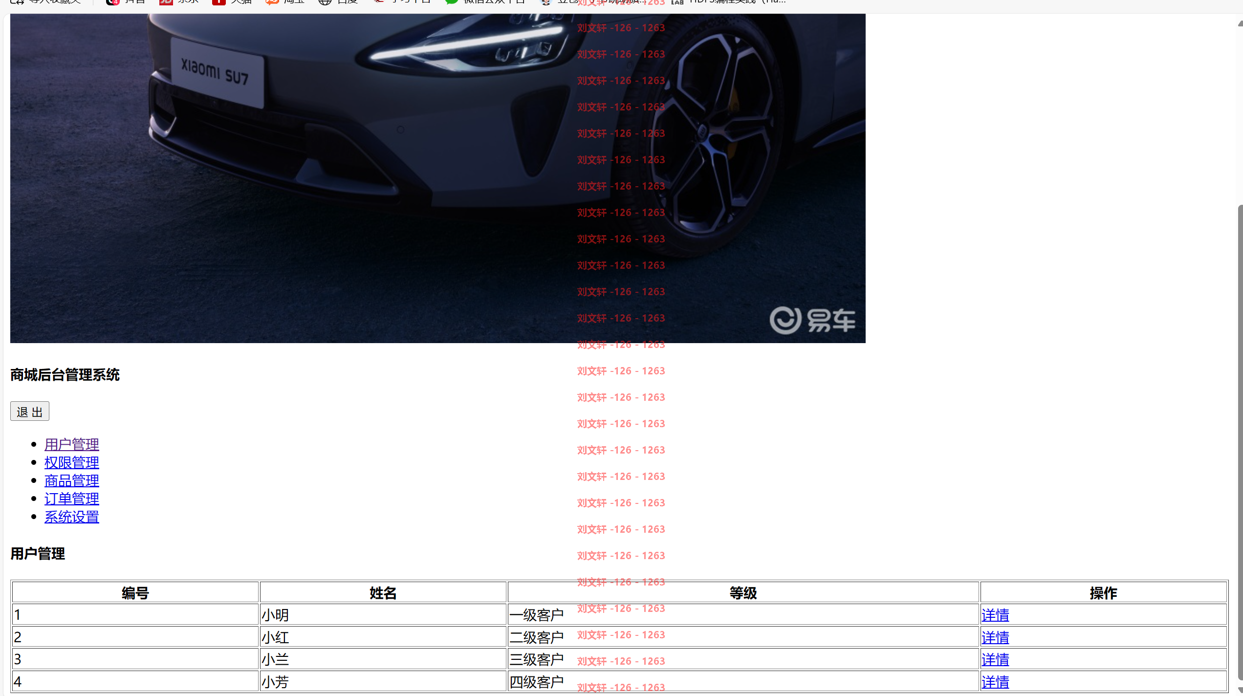Open the 用户管理 navigation link

pyautogui.click(x=72, y=444)
